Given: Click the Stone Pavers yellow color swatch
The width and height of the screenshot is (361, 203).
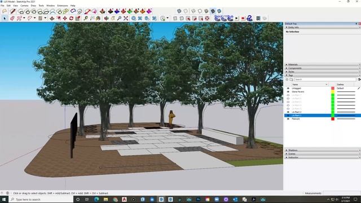Looking at the screenshot, I should 333,92.
